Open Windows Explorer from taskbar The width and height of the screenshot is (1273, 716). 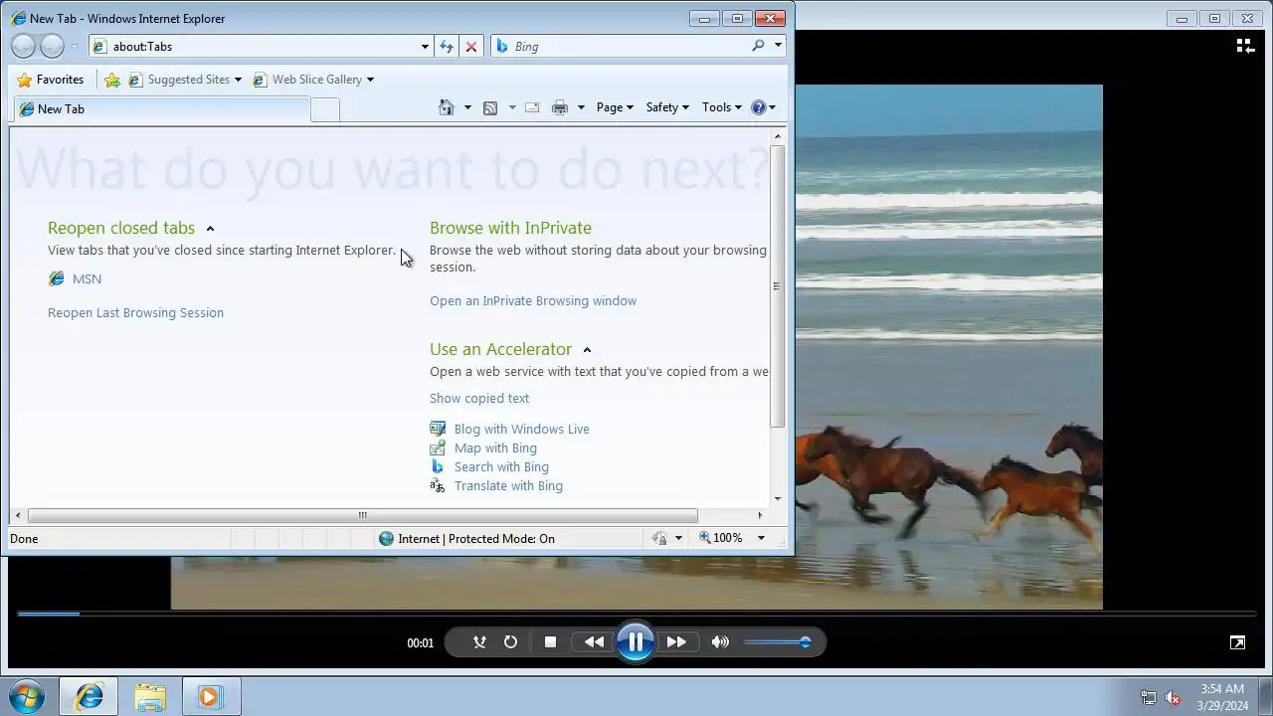[x=150, y=697]
